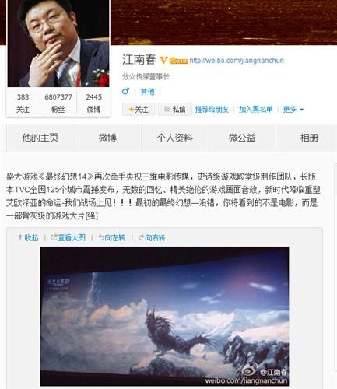Click the membership level badge beside the name
The height and width of the screenshot is (389, 337).
point(178,61)
